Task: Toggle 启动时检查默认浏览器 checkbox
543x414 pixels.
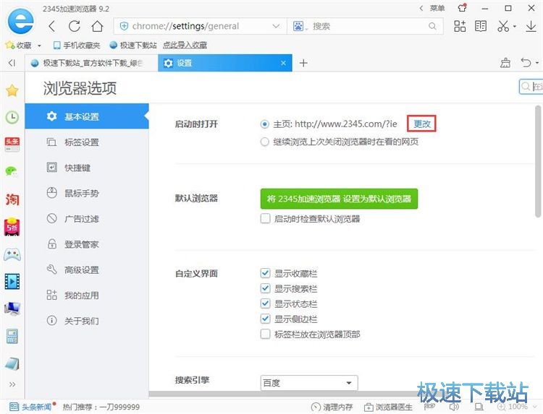Action: [265, 218]
